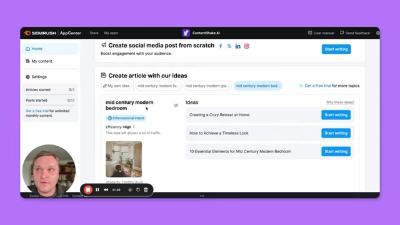Click the webcam bubble
The height and width of the screenshot is (225, 400).
click(49, 171)
